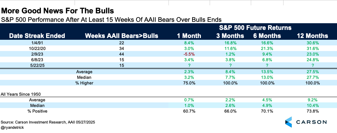Select the Weeks AAII Bears>Bulls header
This screenshot has height=133, width=337.
tap(122, 36)
